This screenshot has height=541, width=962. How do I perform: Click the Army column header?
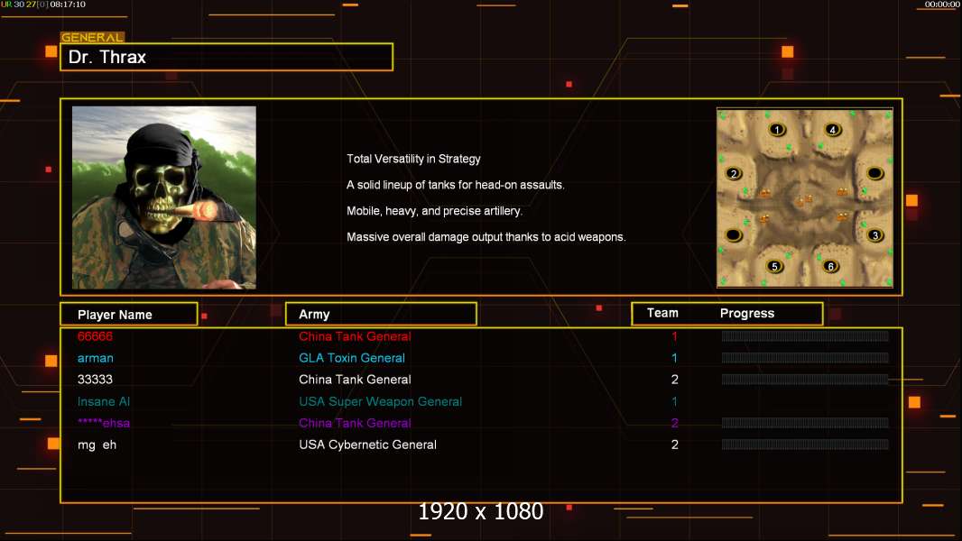(381, 315)
